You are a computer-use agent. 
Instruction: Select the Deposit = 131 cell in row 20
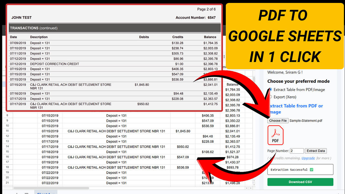(x=116, y=178)
